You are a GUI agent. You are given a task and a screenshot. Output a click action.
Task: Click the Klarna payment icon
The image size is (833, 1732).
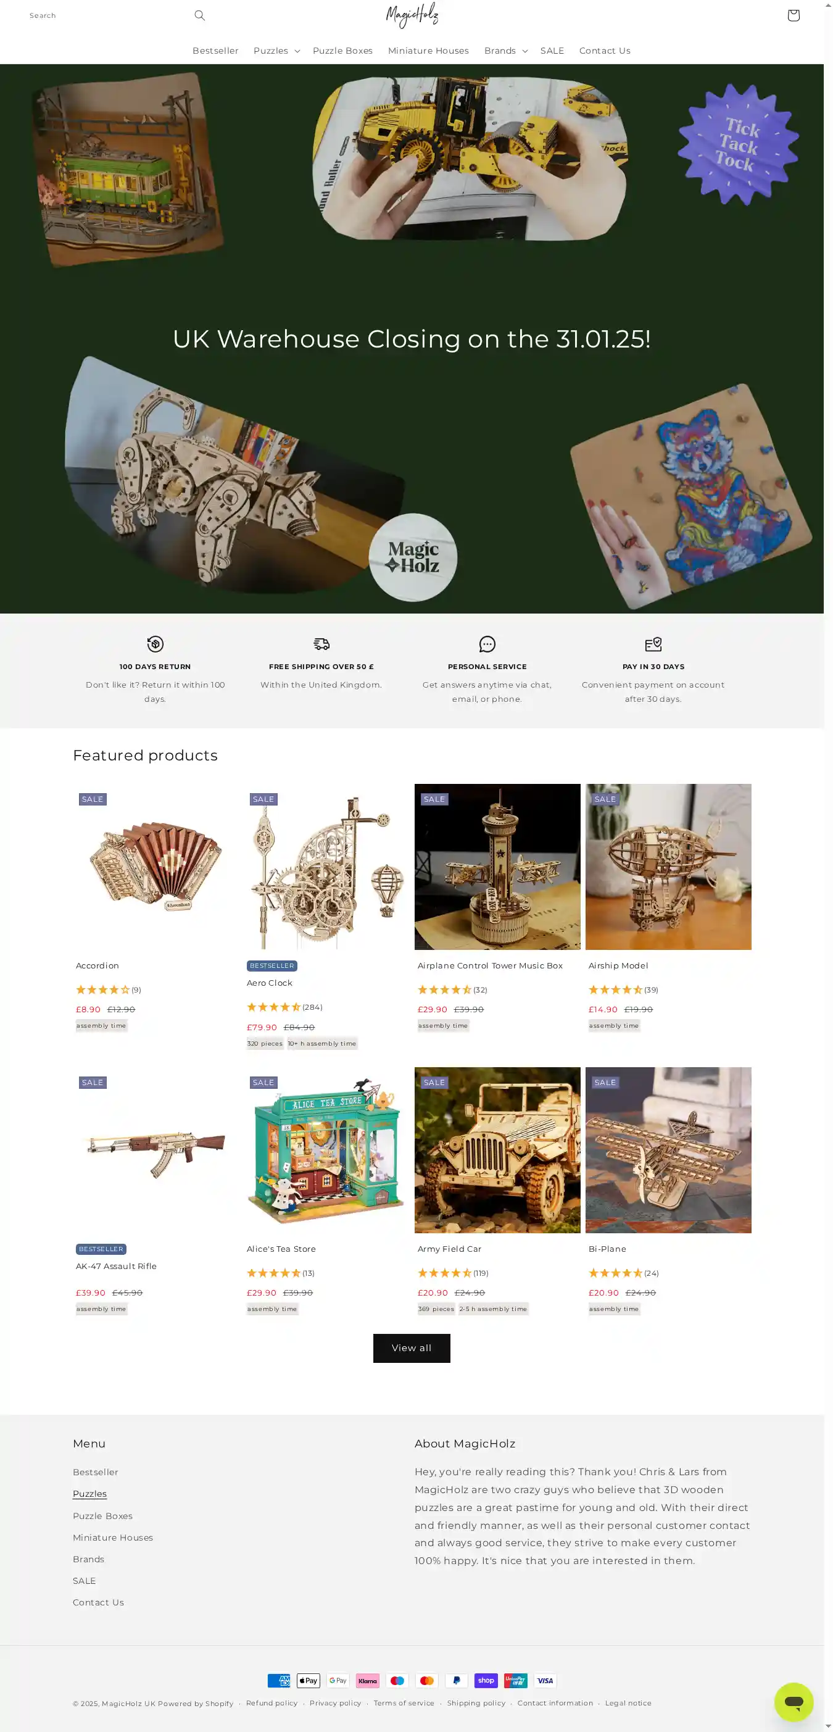coord(368,1680)
